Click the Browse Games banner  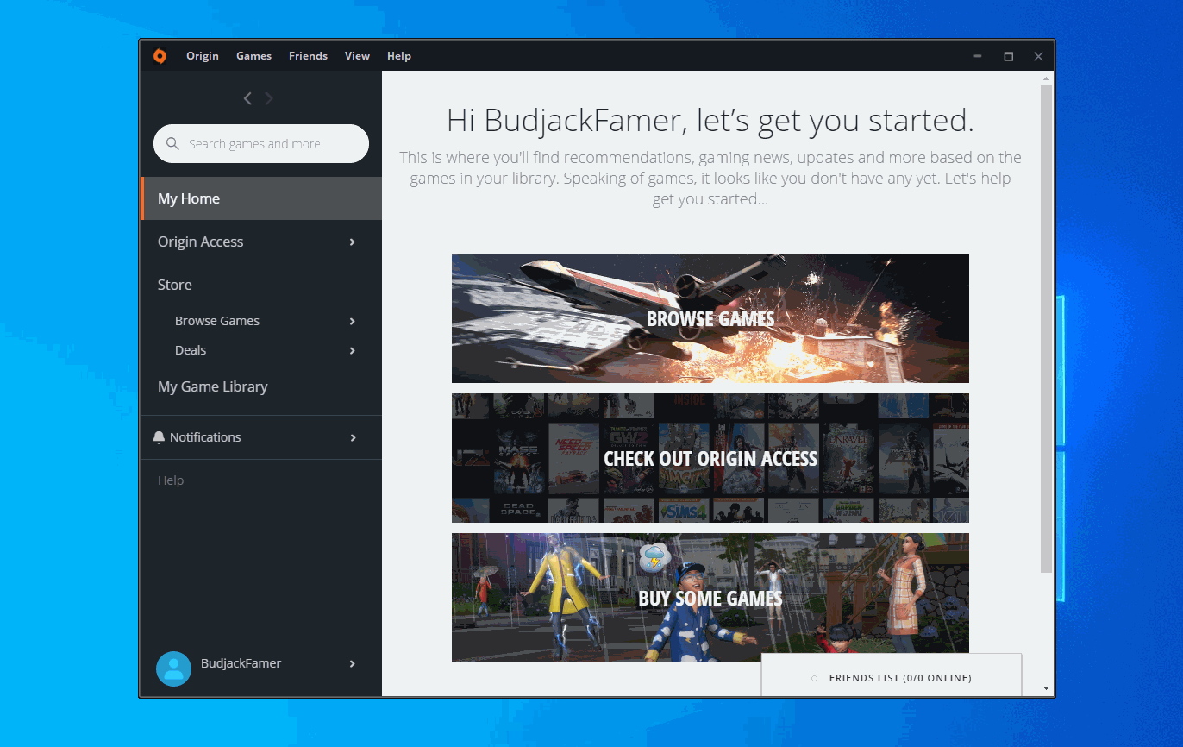[x=710, y=318]
